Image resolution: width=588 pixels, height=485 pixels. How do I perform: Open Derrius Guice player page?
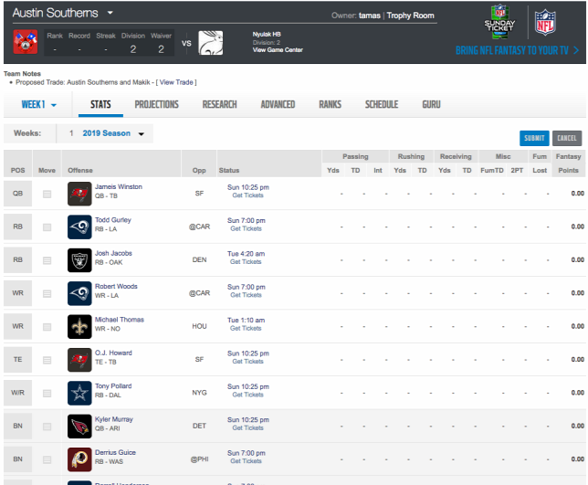tap(115, 452)
